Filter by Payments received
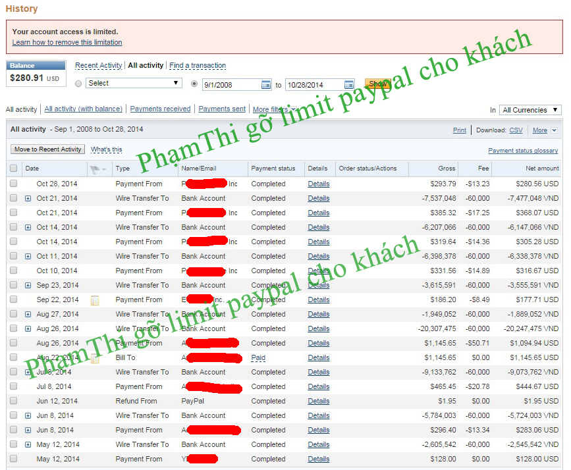The height and width of the screenshot is (470, 571). [x=160, y=109]
